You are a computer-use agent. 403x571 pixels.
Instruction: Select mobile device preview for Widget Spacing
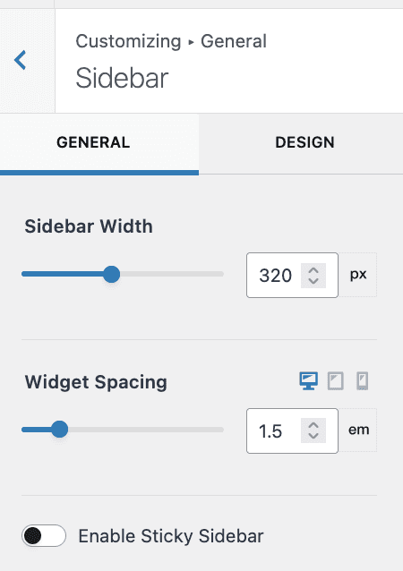click(362, 381)
